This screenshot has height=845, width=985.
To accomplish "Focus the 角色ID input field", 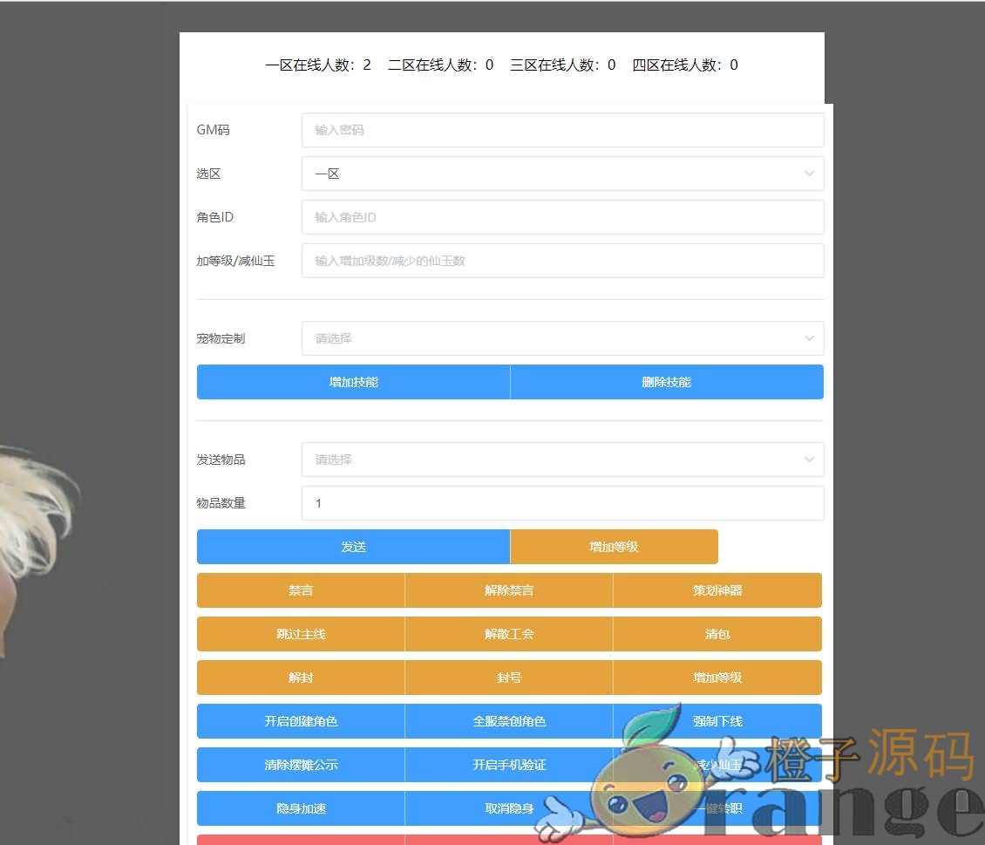I will [x=562, y=217].
